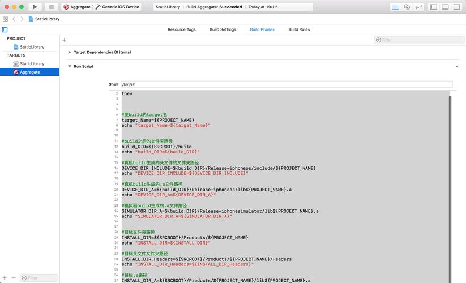Open the Build Settings tab
This screenshot has width=466, height=283.
(223, 29)
